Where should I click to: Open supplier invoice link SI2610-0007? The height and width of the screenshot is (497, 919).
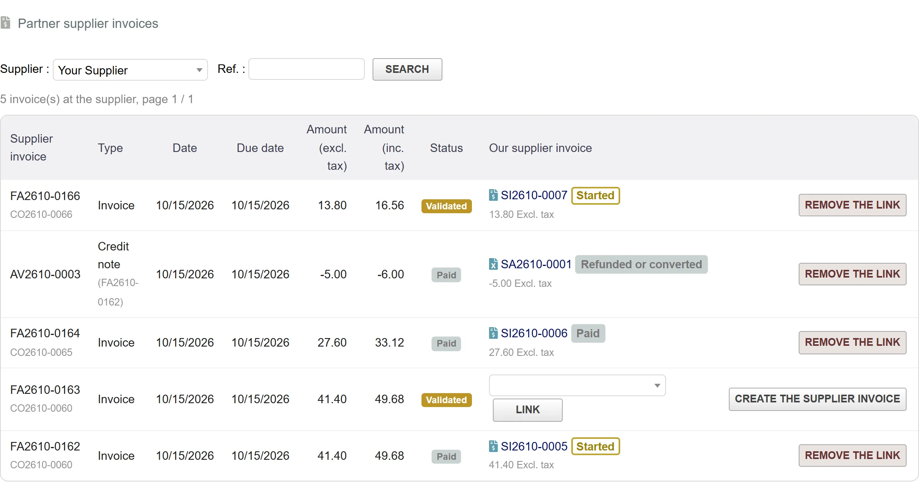click(x=534, y=195)
